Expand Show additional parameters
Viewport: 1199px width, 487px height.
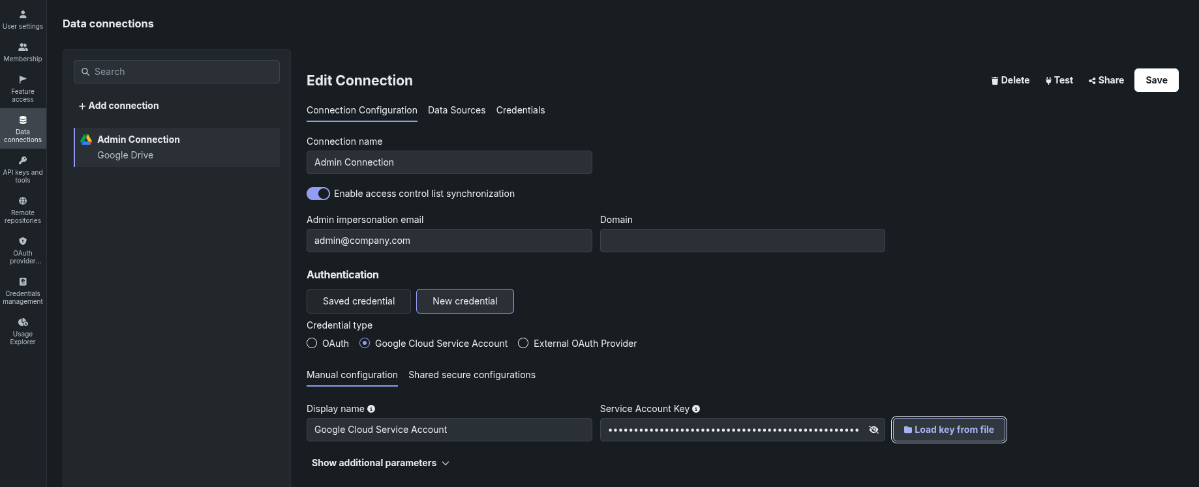[380, 463]
